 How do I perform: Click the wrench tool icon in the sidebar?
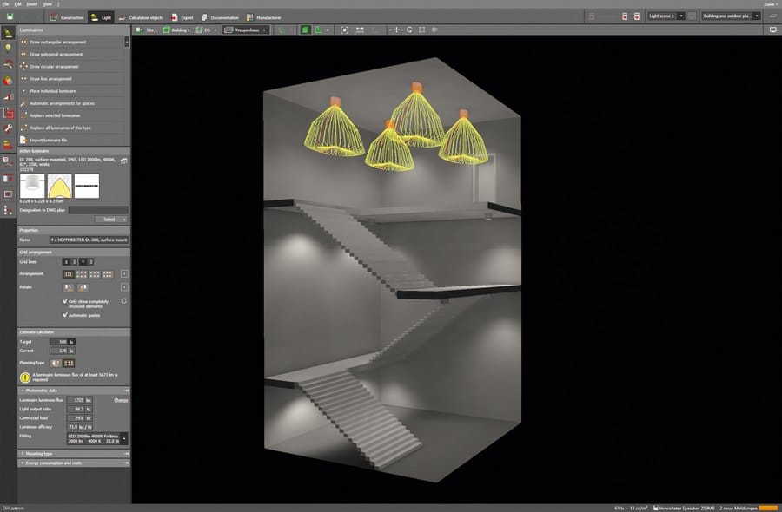pyautogui.click(x=8, y=128)
